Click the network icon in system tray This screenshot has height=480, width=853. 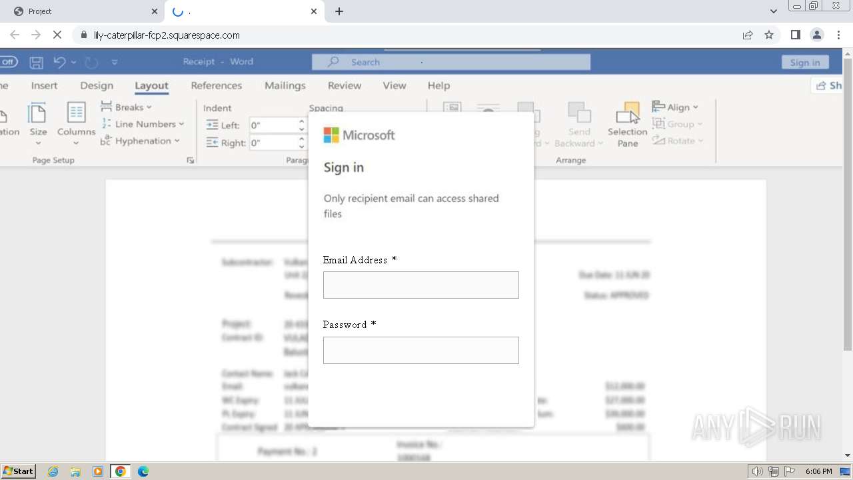774,471
